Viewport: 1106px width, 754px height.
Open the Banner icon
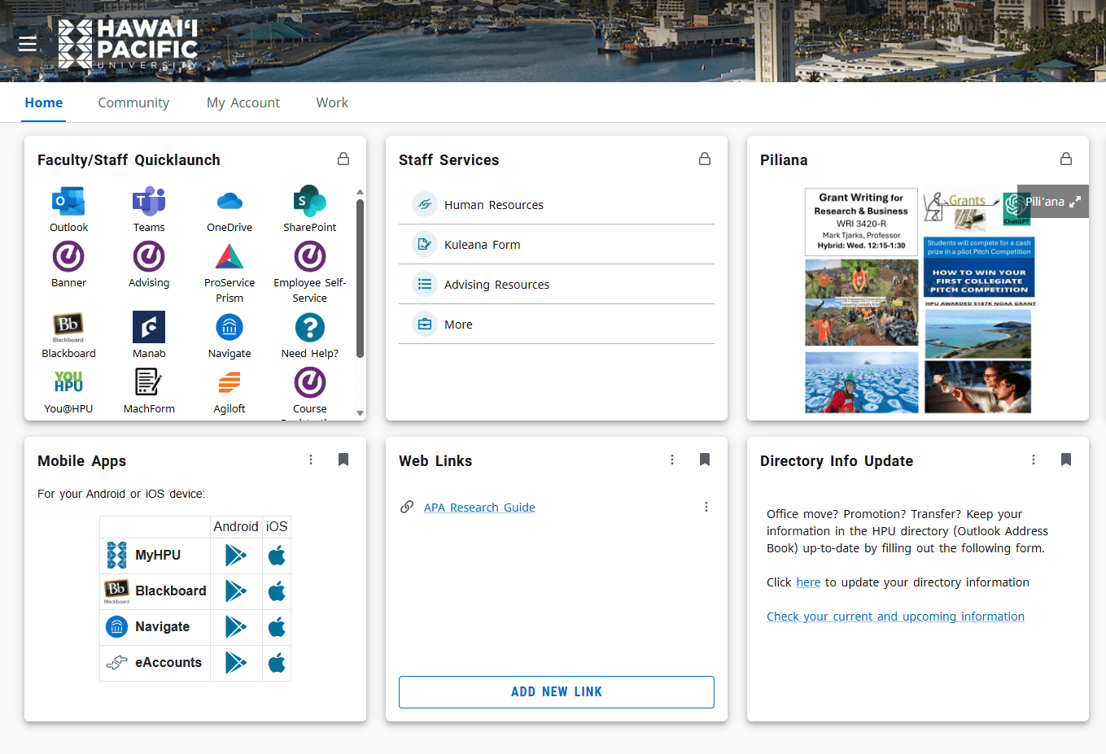point(68,257)
